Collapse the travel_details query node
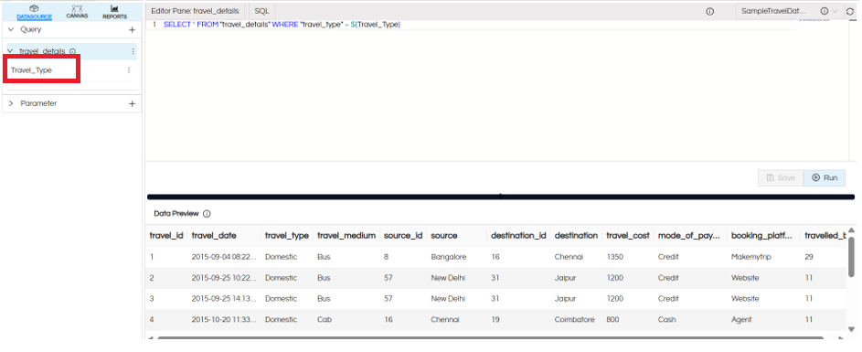 coord(10,51)
